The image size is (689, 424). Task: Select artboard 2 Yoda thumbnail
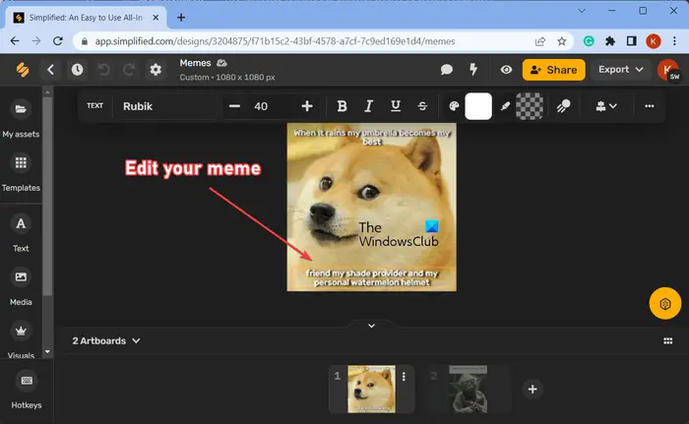click(468, 390)
